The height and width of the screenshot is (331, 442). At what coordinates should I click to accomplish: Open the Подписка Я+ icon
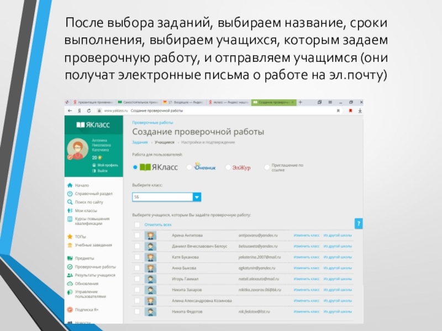70,309
